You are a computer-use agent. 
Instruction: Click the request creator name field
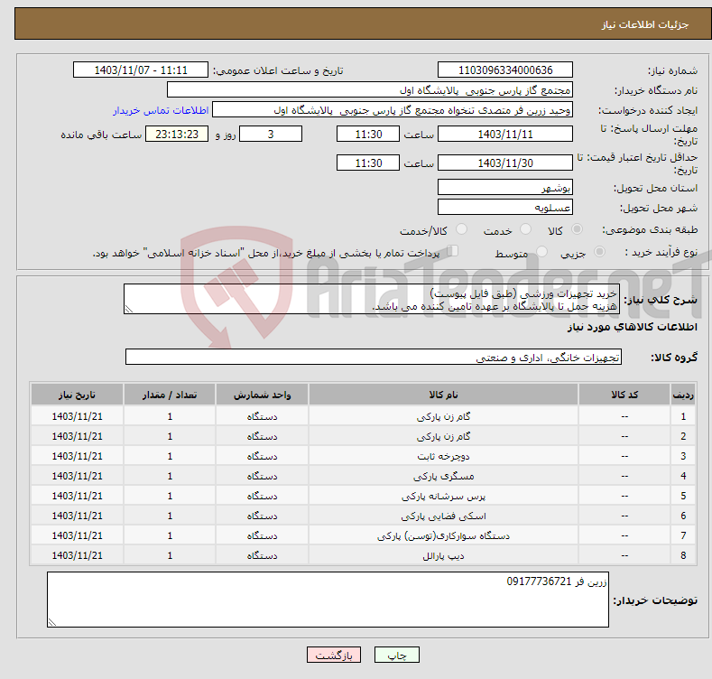(x=393, y=110)
